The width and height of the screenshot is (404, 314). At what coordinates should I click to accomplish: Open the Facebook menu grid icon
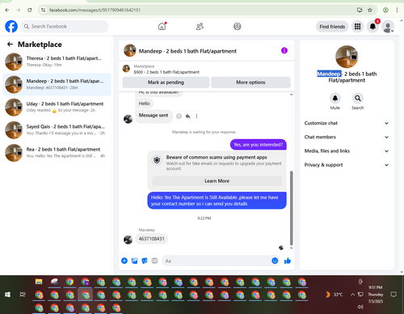pos(357,27)
